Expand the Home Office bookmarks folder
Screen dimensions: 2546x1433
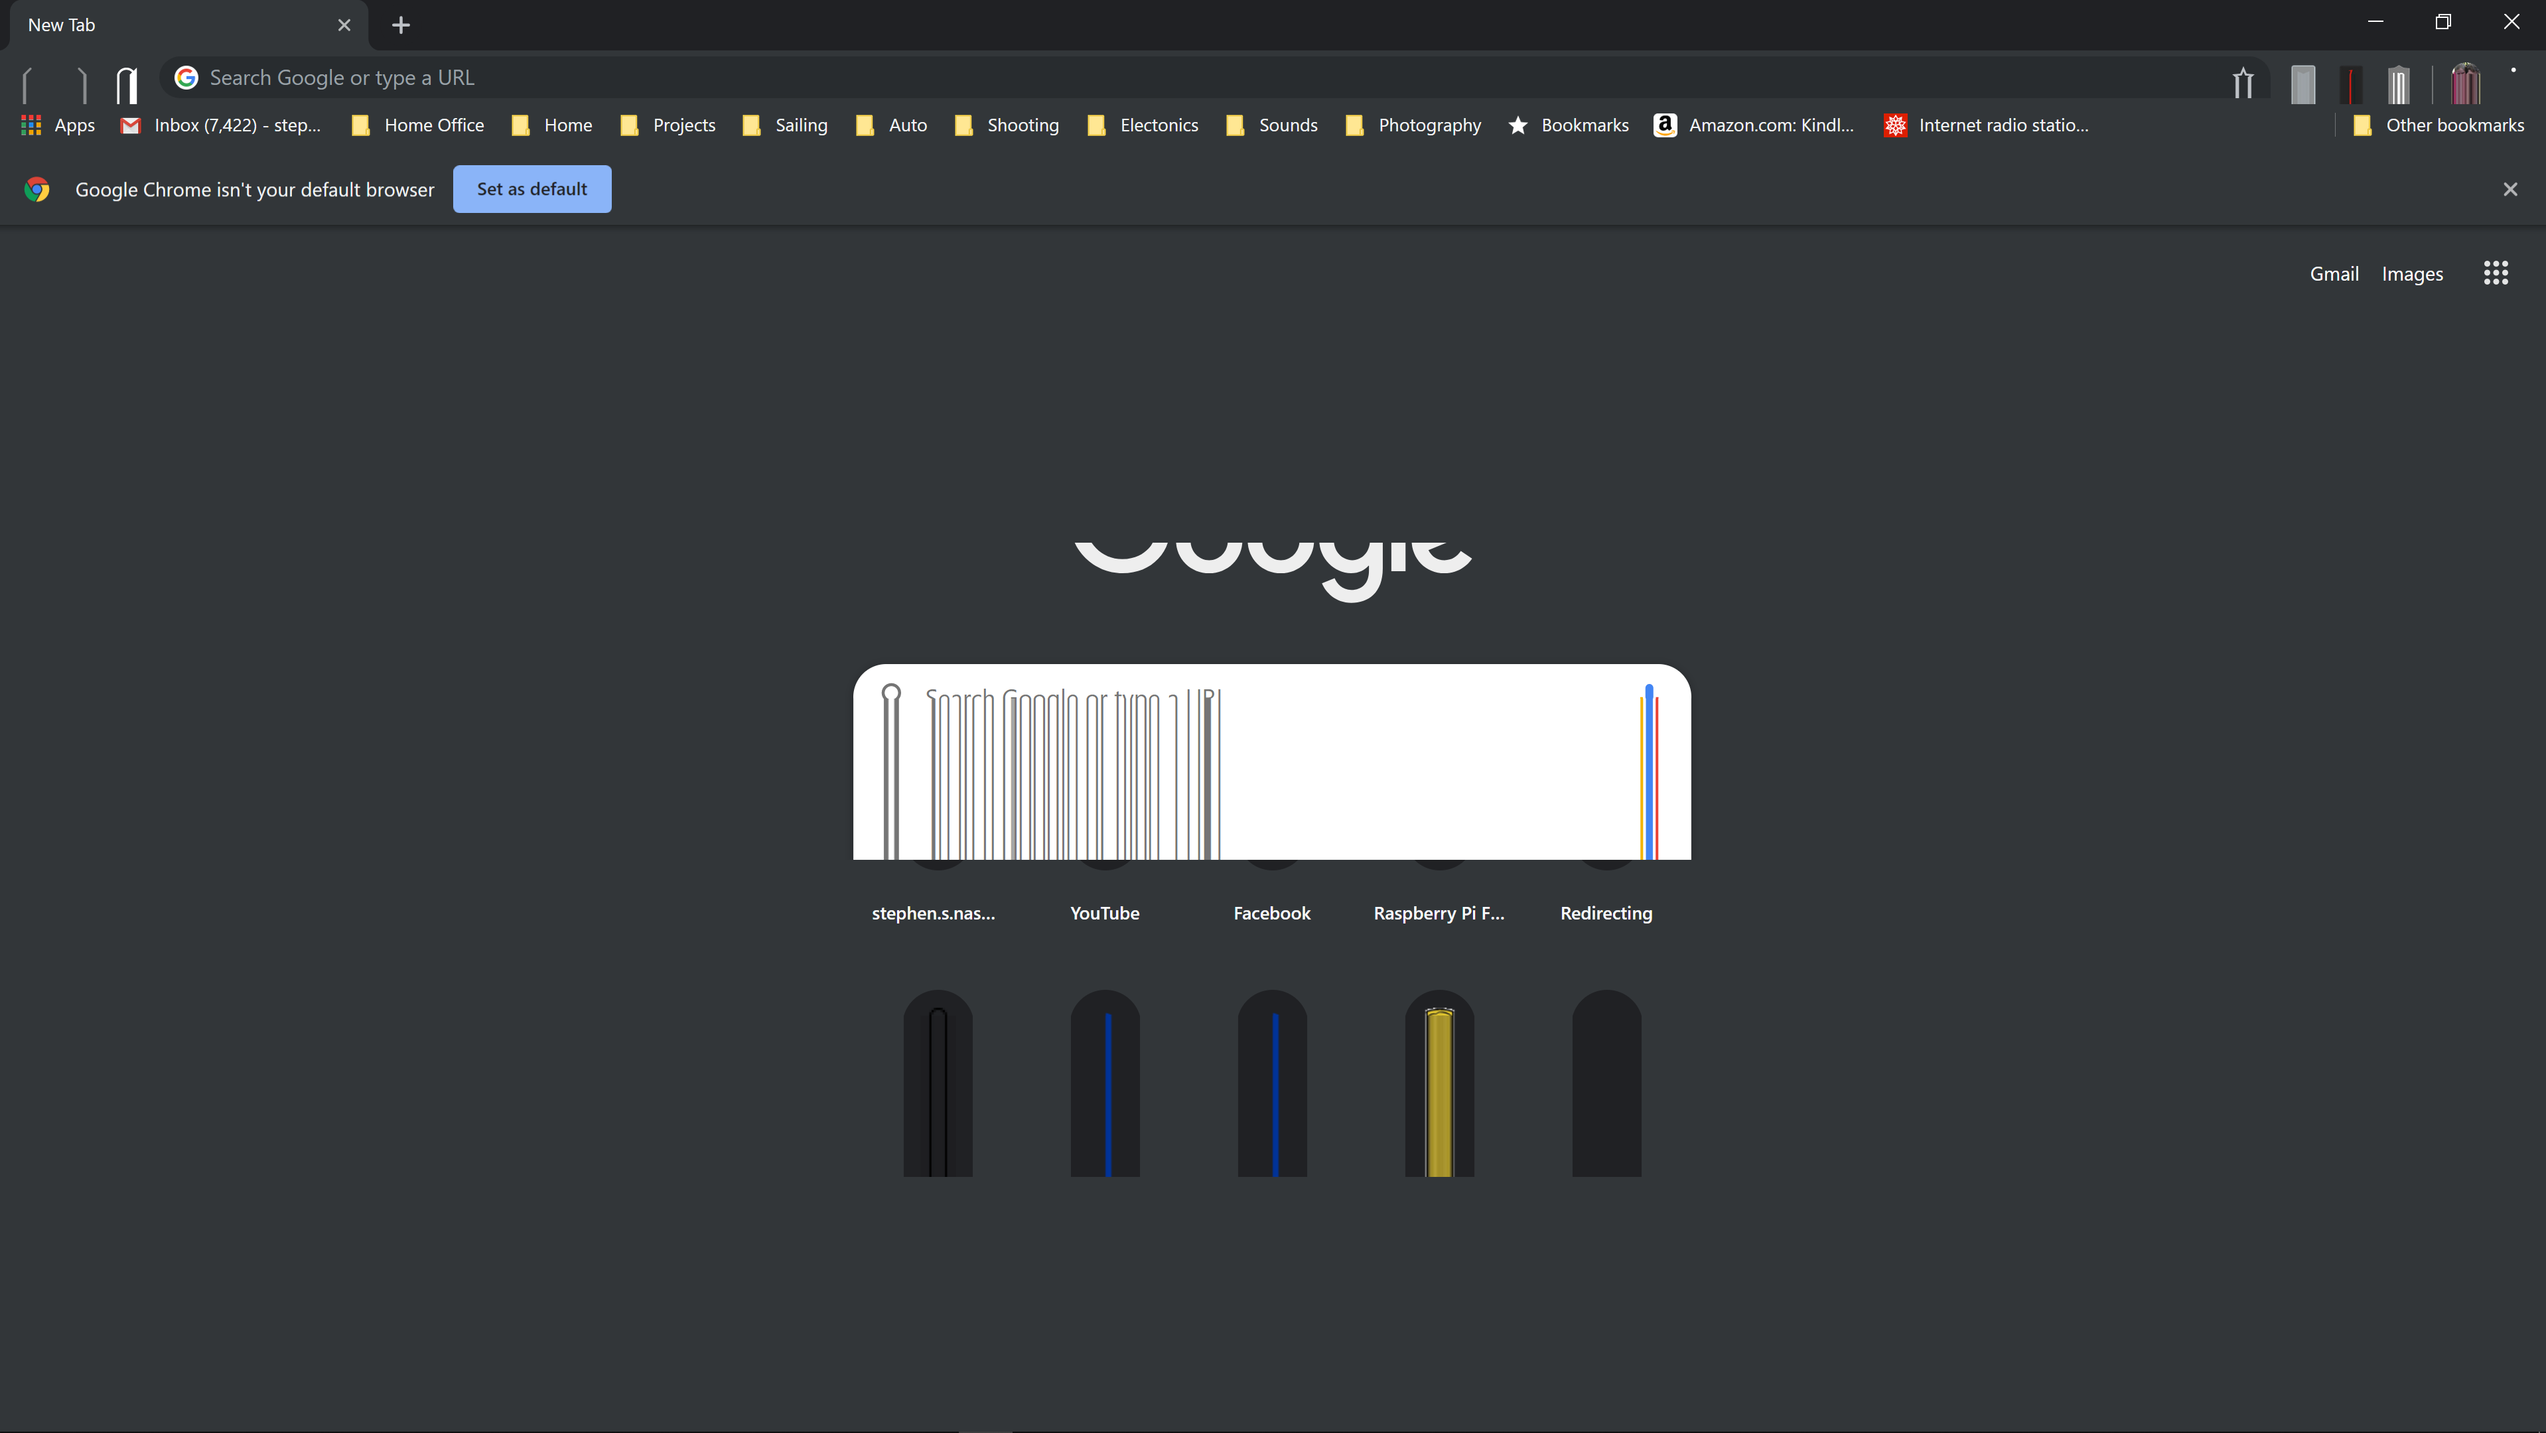418,125
